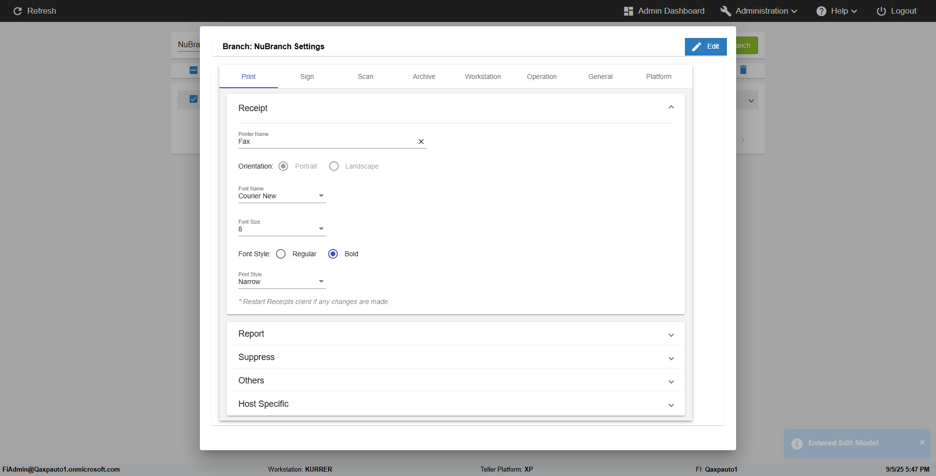
Task: Open the Admin Dashboard grid icon
Action: click(628, 11)
